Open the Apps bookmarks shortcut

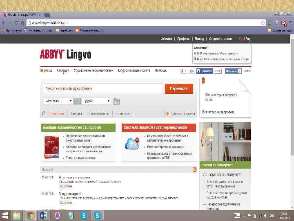pyautogui.click(x=11, y=30)
